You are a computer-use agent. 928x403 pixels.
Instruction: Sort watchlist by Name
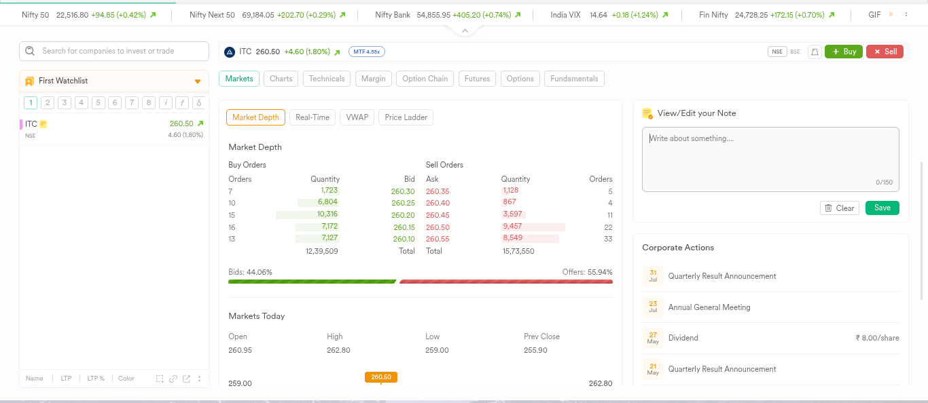tap(35, 379)
